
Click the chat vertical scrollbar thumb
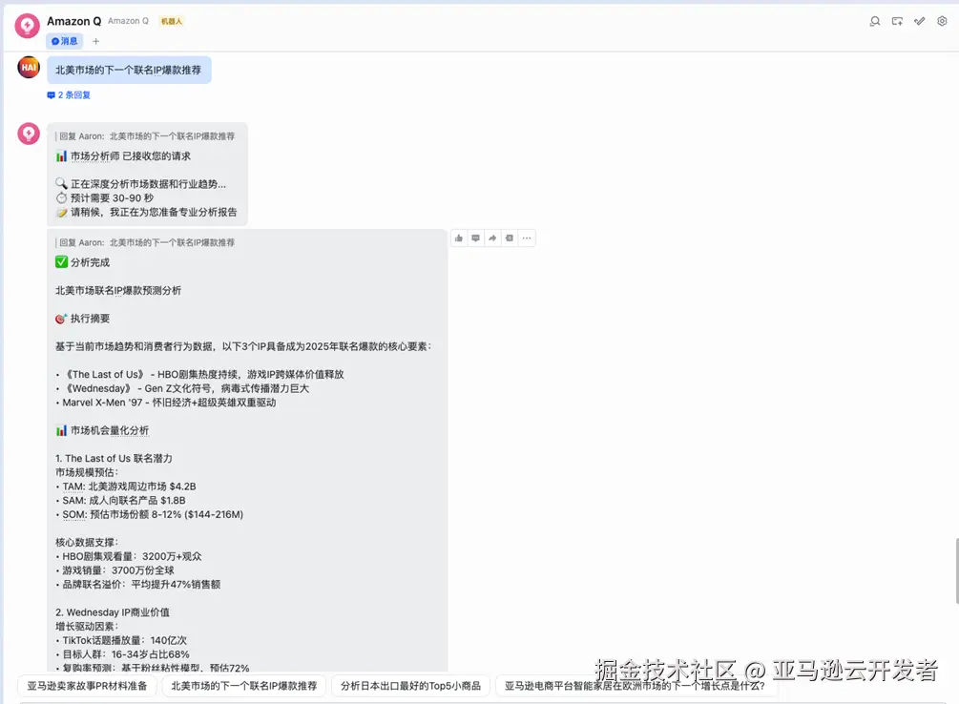(x=956, y=570)
